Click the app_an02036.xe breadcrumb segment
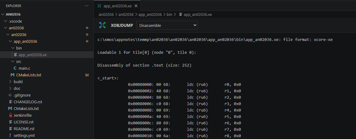Screen dimensions: 356x139 coord(198,15)
